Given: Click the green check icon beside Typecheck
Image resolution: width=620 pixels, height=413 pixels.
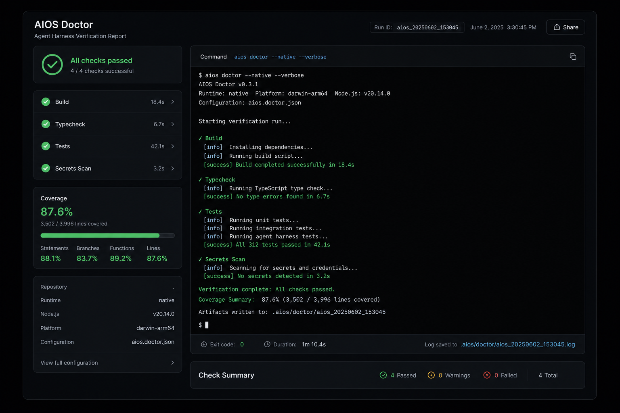Looking at the screenshot, I should tap(46, 124).
